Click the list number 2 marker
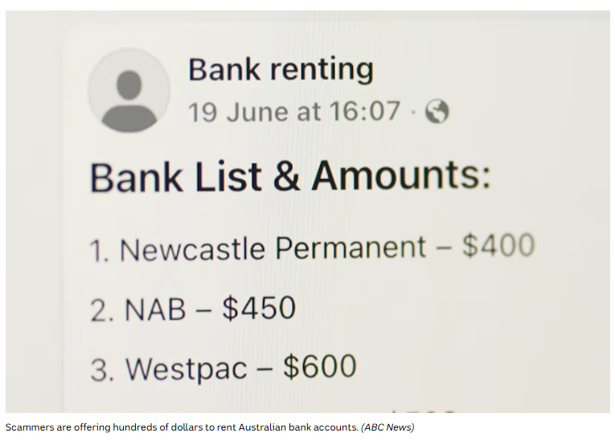This screenshot has width=615, height=441. pos(102,310)
